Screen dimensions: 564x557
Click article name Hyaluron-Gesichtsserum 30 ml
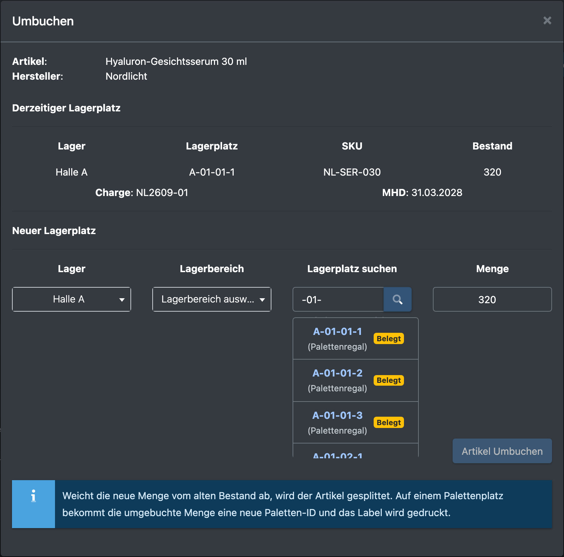pos(176,61)
